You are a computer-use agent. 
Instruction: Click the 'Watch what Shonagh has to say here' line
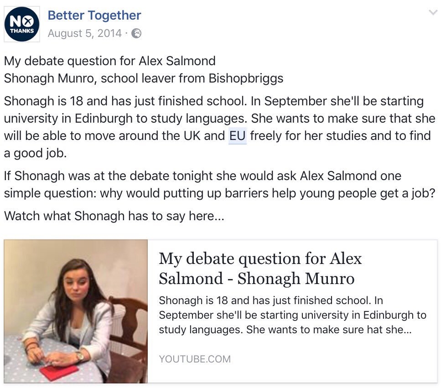coord(114,216)
